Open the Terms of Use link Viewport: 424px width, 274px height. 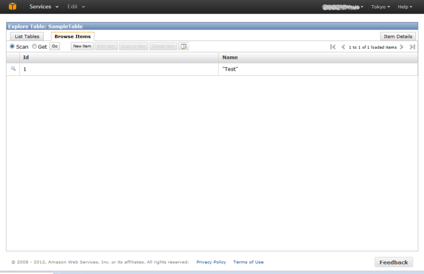[248, 262]
